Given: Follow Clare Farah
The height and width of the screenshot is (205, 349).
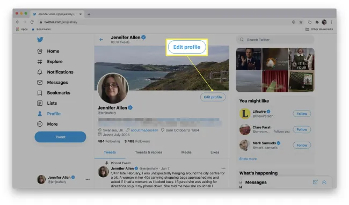Looking at the screenshot, I should coord(302,130).
